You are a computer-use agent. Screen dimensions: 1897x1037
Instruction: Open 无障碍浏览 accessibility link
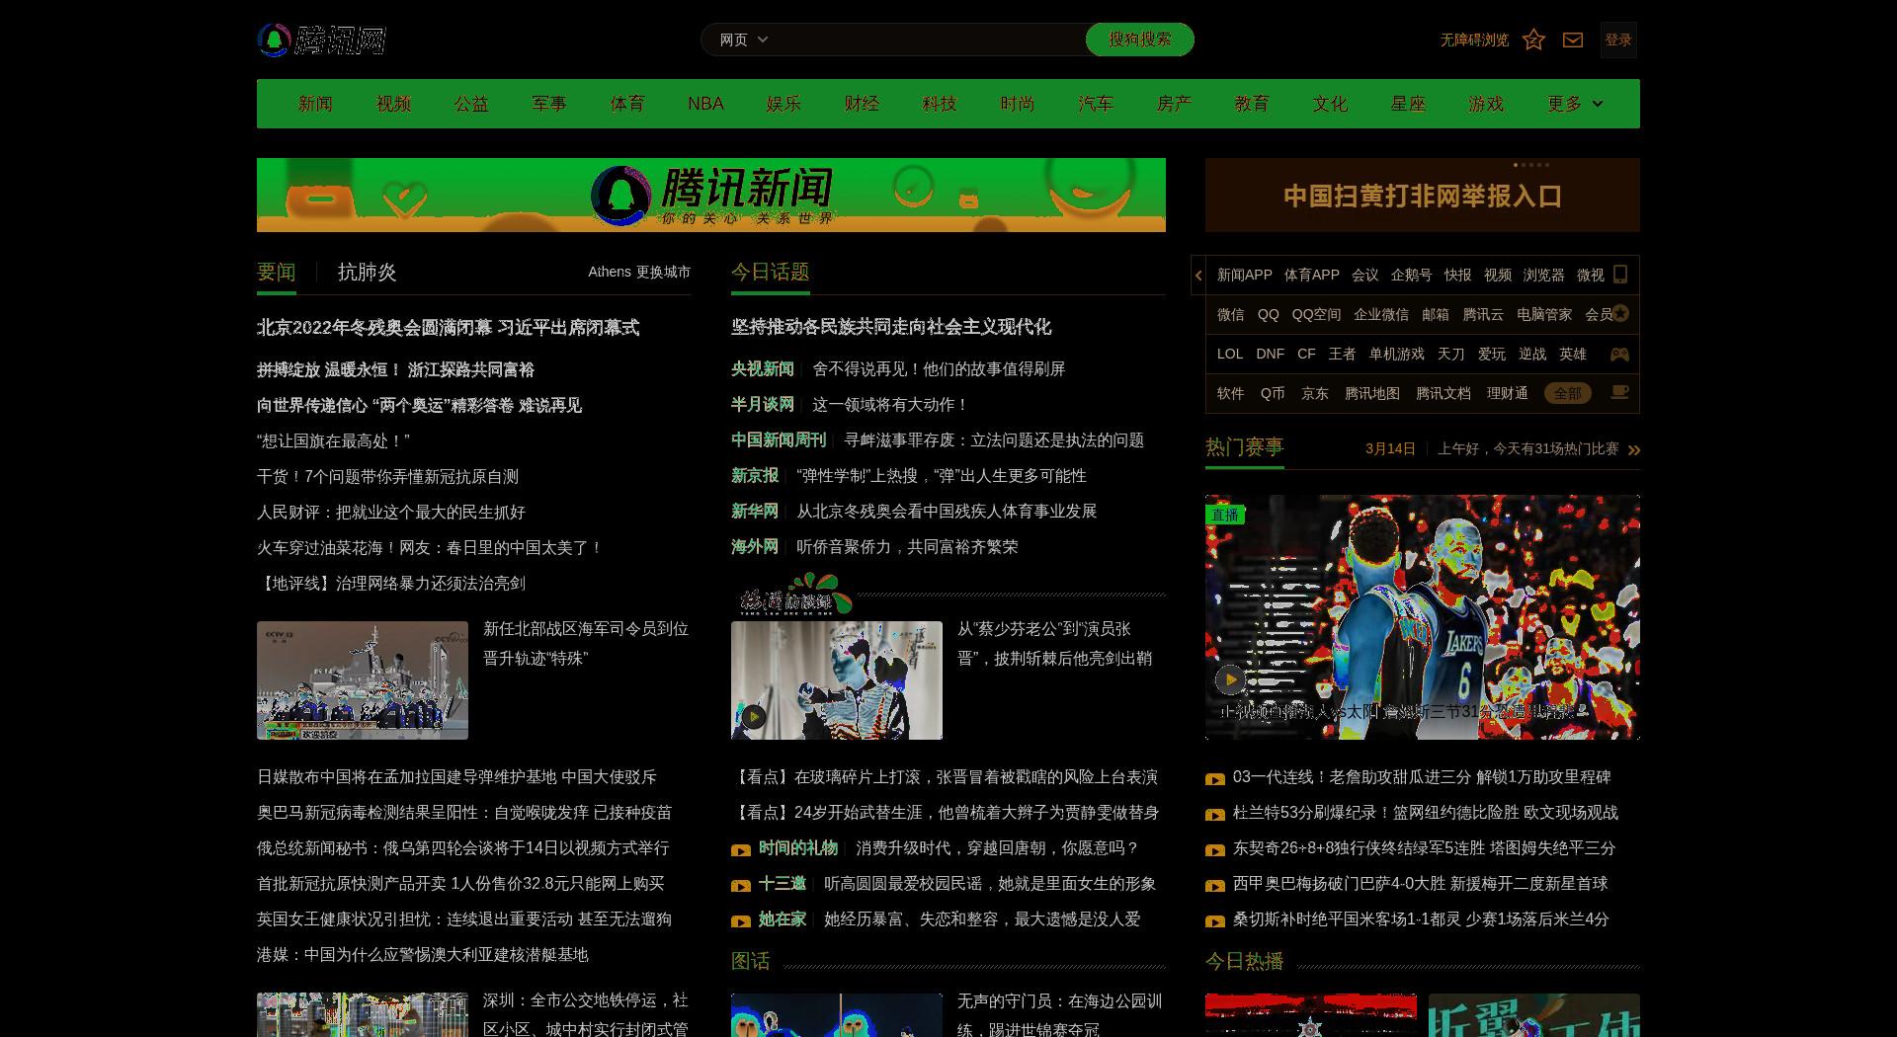tap(1474, 40)
